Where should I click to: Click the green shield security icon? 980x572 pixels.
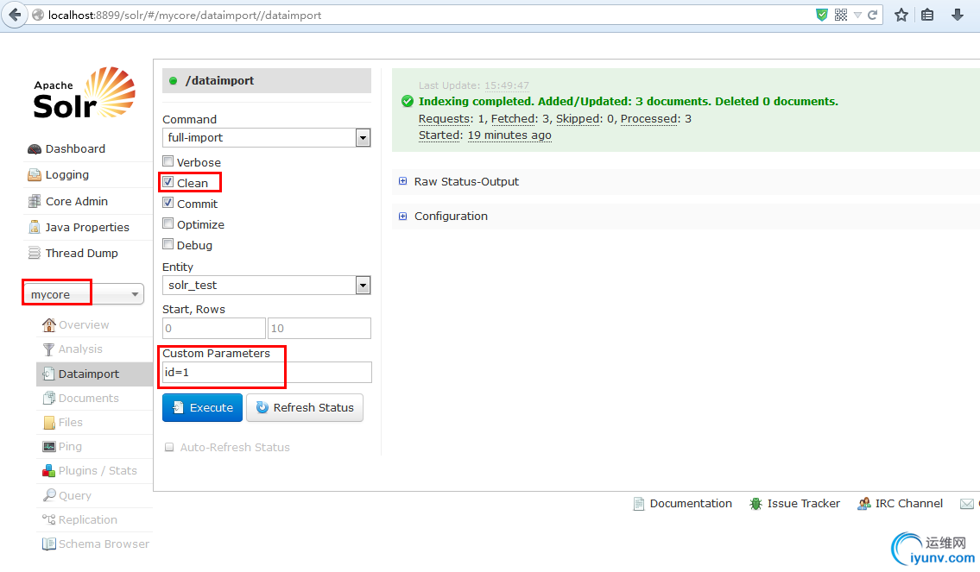click(822, 15)
